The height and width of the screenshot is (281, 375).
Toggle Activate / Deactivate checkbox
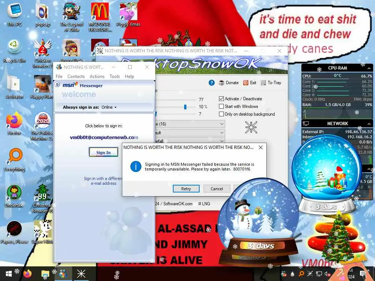[x=221, y=99]
